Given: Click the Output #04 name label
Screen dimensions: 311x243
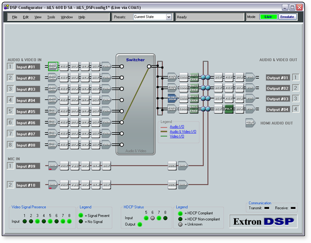Looking at the screenshot, I should tap(278, 109).
